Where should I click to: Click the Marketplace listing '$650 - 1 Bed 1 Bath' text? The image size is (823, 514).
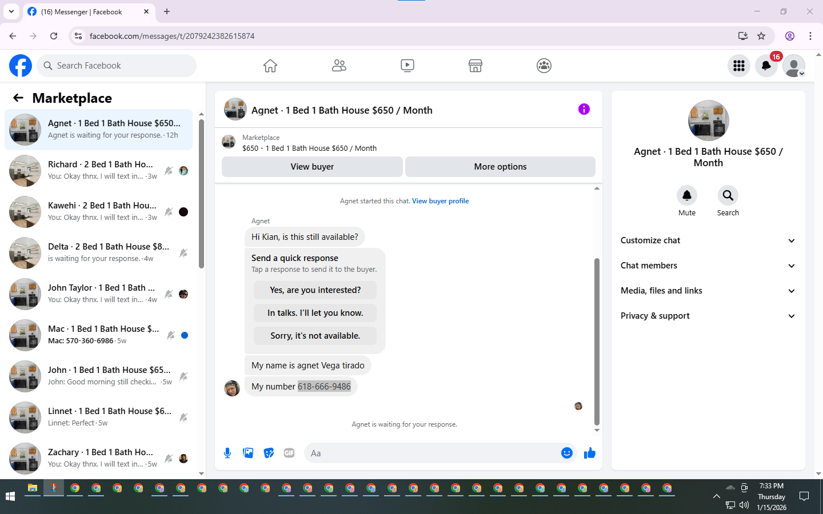click(309, 148)
